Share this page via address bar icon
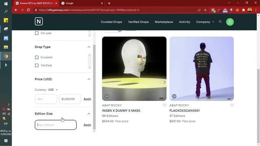 point(199,10)
